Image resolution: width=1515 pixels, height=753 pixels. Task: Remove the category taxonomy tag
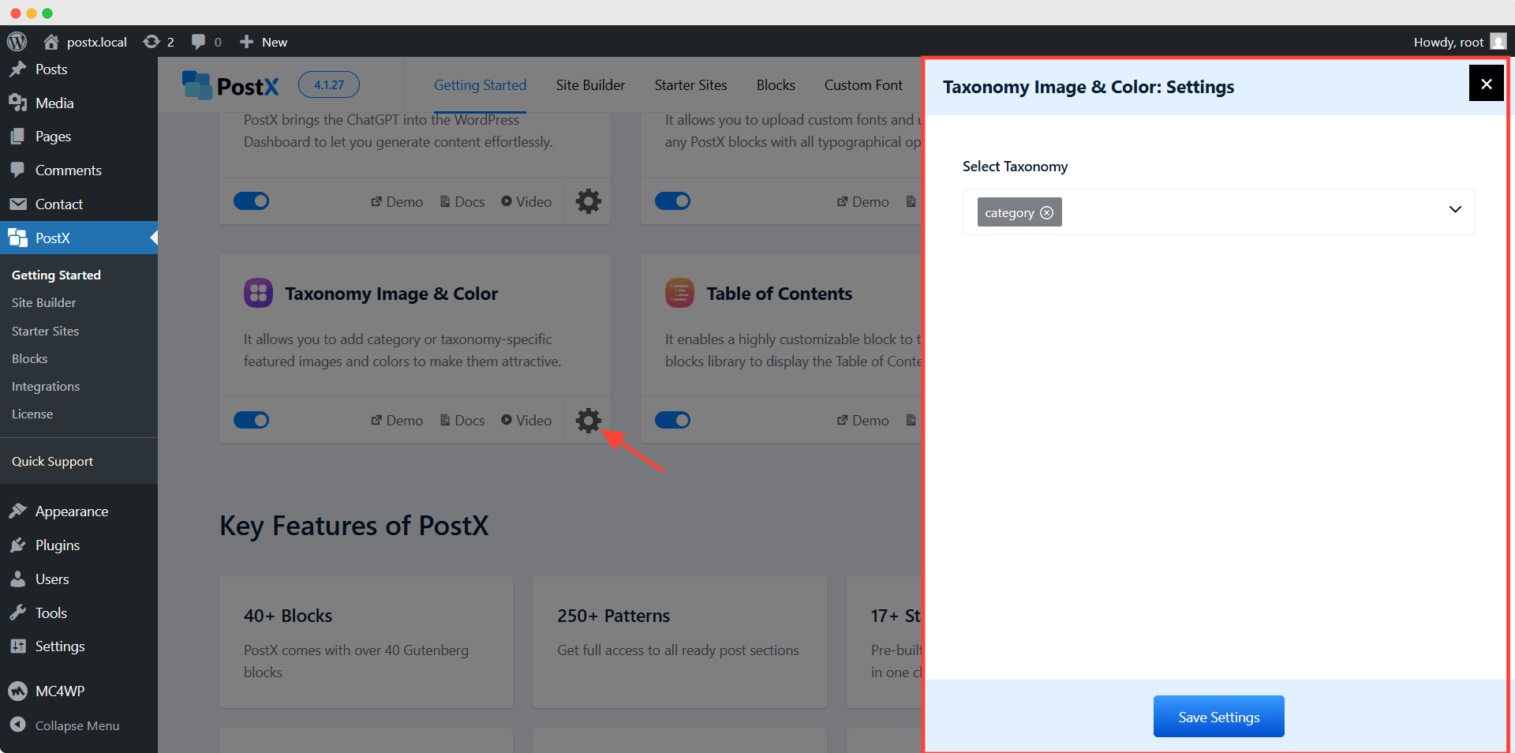pyautogui.click(x=1046, y=212)
